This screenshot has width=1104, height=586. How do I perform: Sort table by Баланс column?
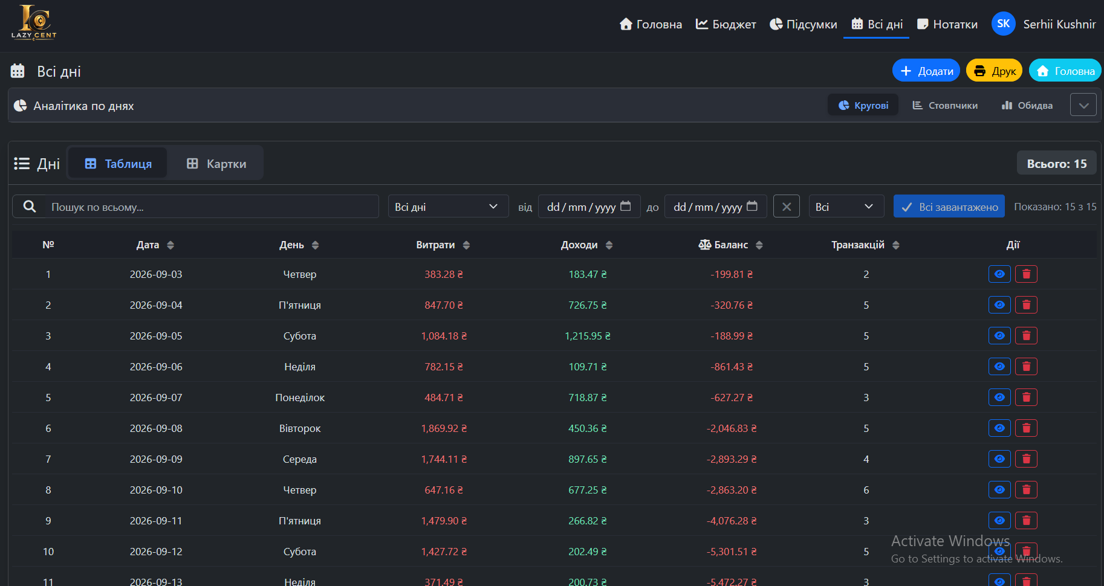tap(730, 245)
